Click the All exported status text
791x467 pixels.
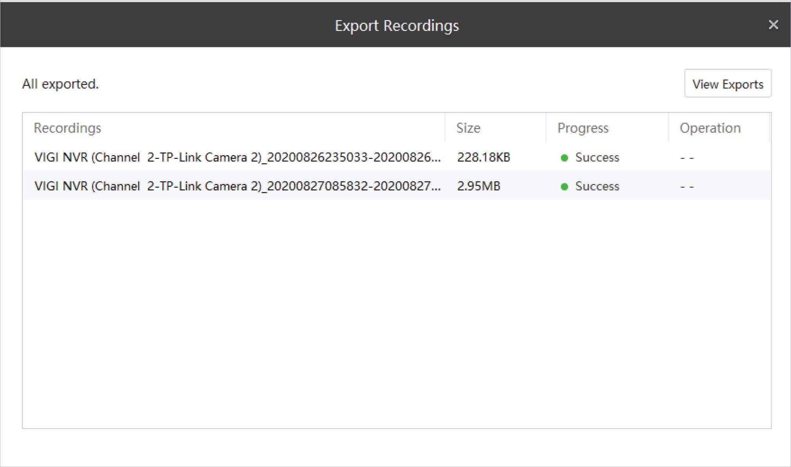coord(60,84)
